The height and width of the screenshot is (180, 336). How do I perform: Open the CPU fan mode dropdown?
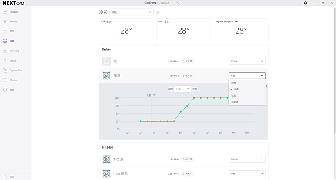[247, 174]
